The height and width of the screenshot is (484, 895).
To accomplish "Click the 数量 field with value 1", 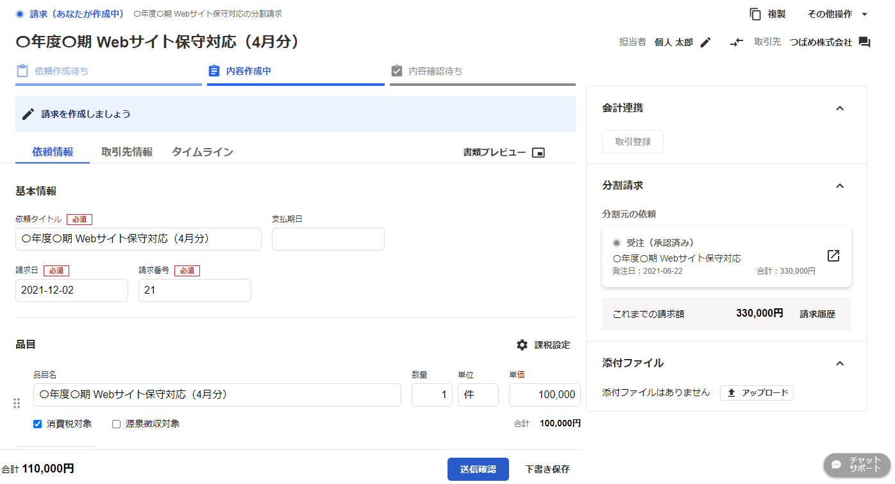I will click(432, 395).
